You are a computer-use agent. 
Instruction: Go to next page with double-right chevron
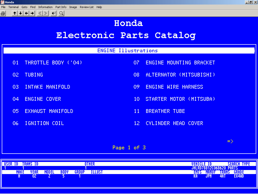[x=46, y=13]
